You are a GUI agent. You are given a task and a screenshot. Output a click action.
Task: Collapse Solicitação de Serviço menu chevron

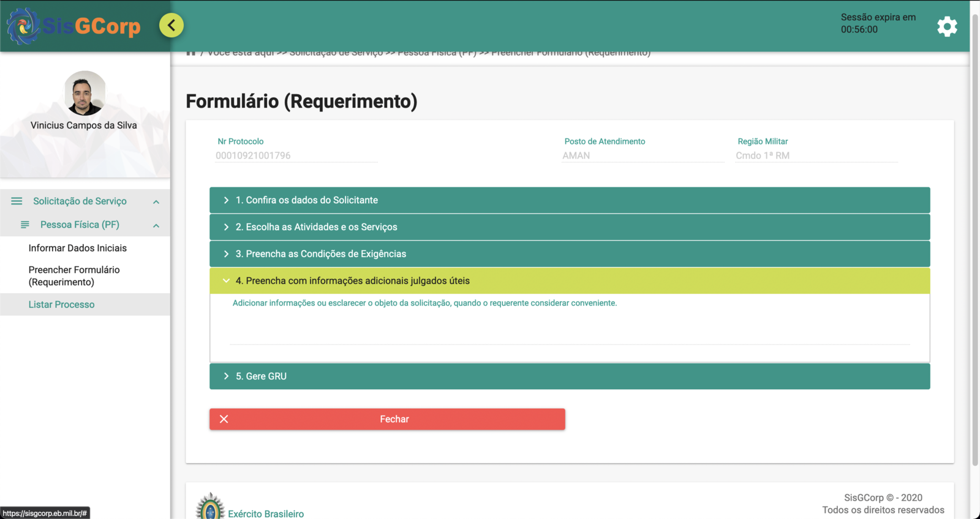(x=156, y=202)
